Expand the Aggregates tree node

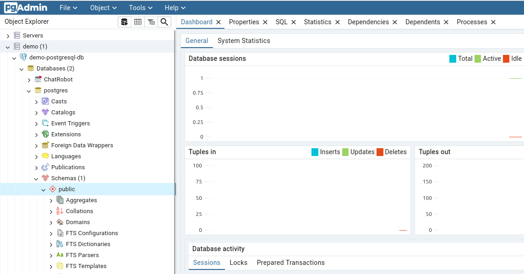click(x=51, y=200)
